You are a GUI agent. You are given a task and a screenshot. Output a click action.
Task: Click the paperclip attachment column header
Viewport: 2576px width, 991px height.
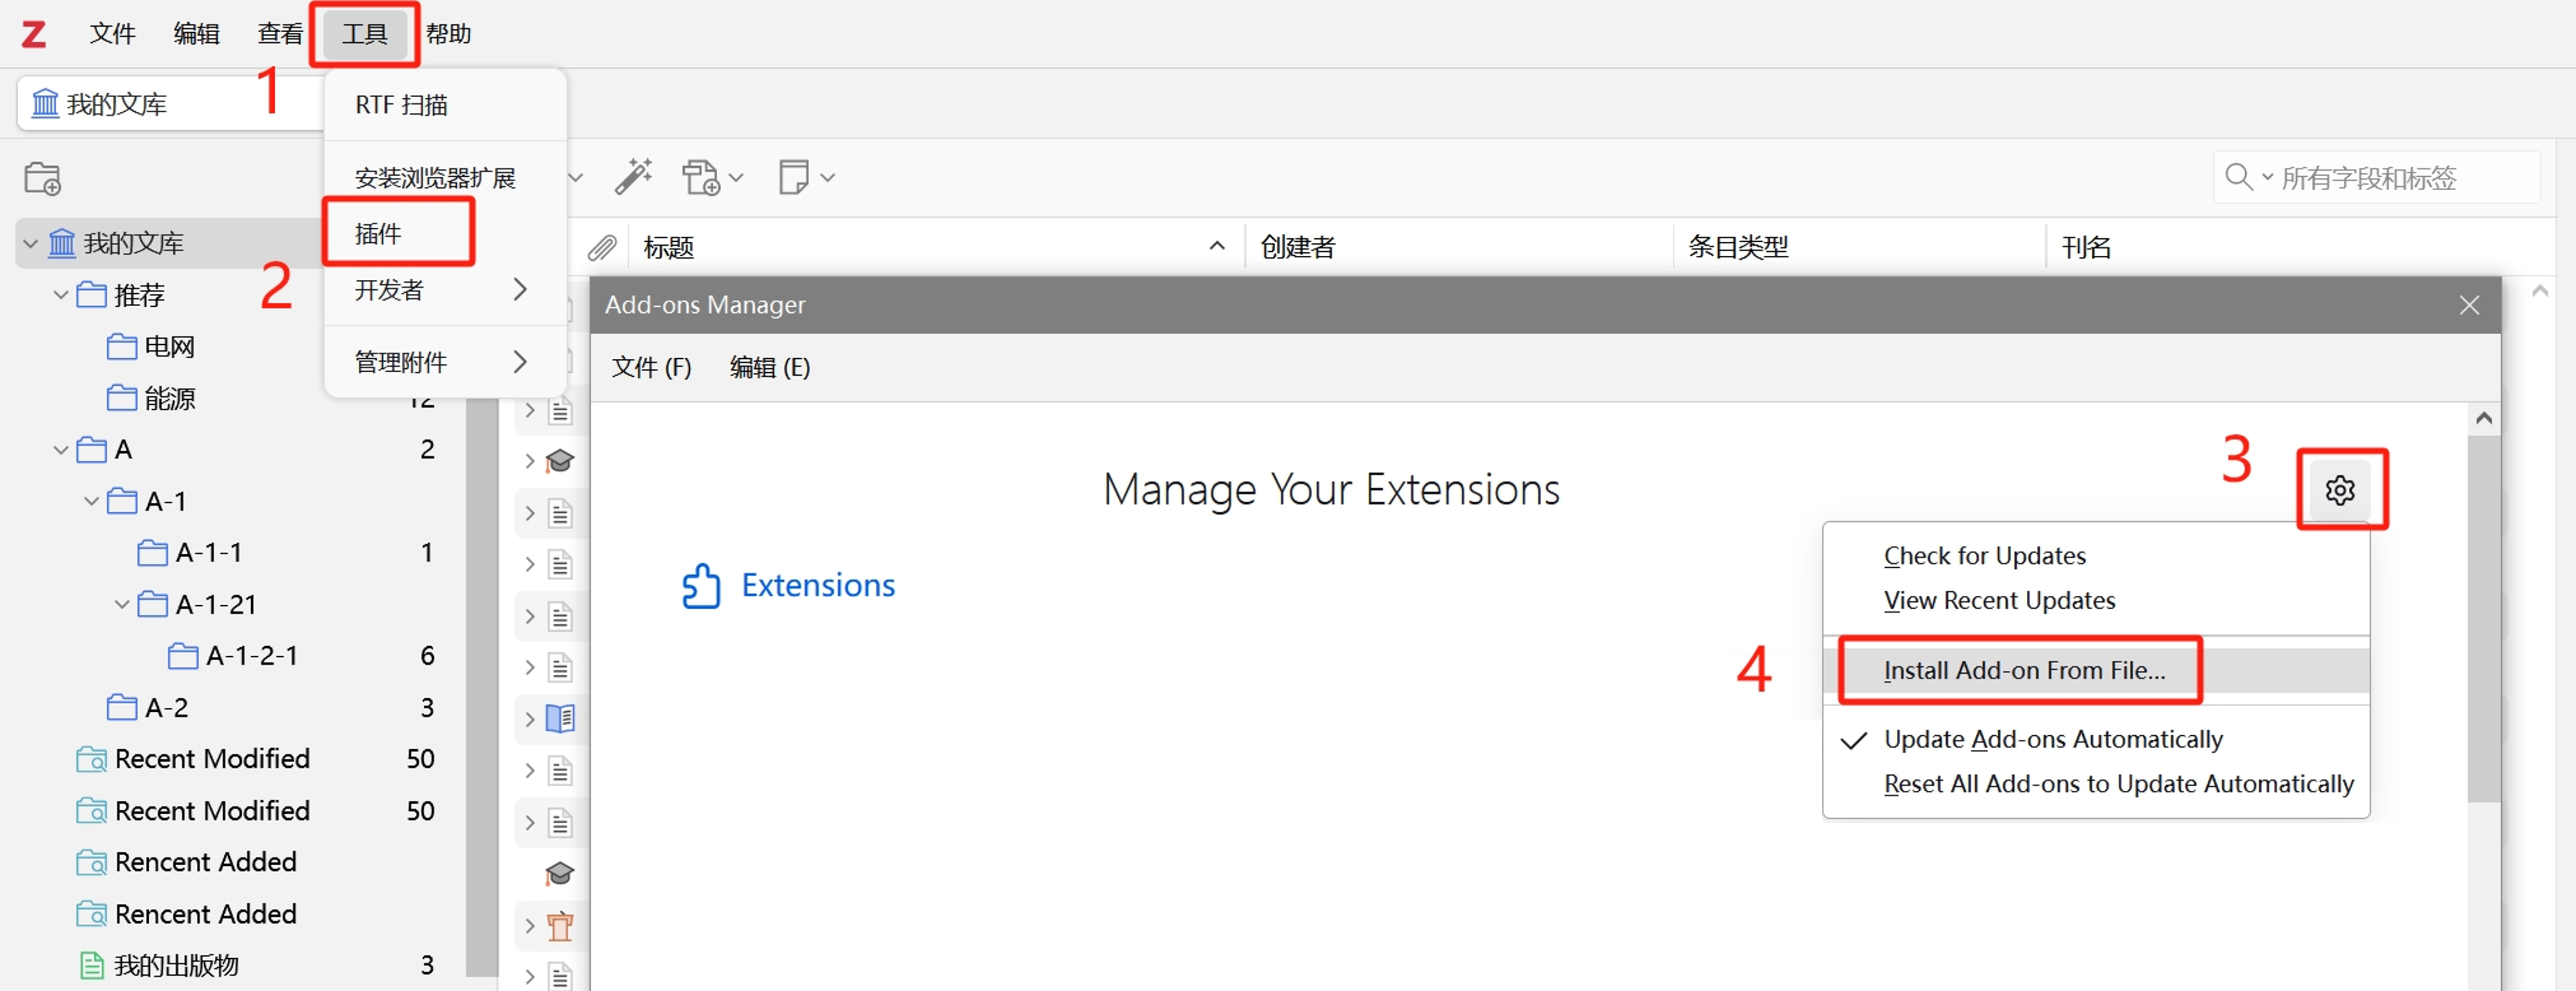coord(601,247)
